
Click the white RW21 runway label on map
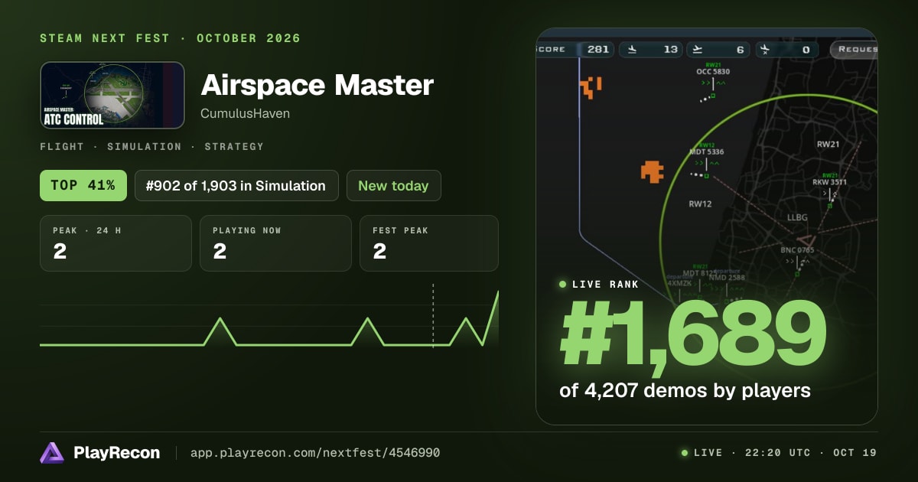click(828, 144)
